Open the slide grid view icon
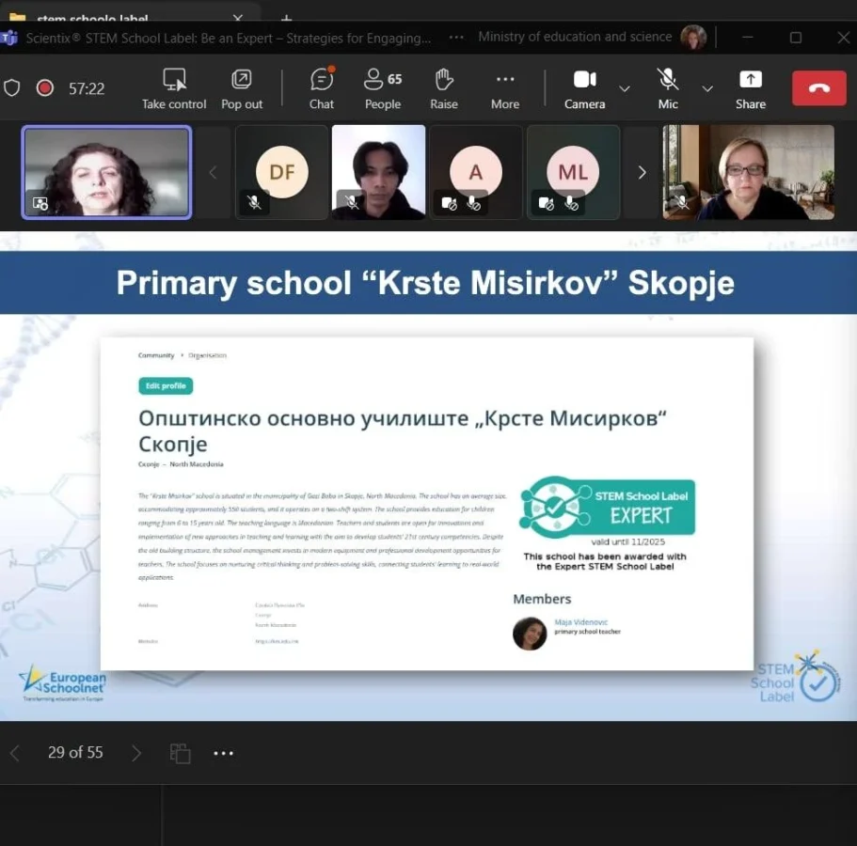857x846 pixels. point(180,753)
